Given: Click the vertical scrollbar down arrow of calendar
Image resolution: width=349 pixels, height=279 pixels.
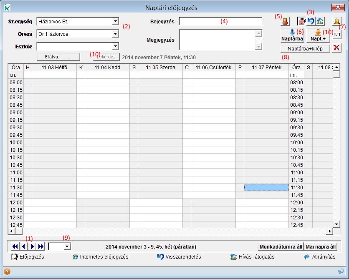Looking at the screenshot, I should 336,224.
